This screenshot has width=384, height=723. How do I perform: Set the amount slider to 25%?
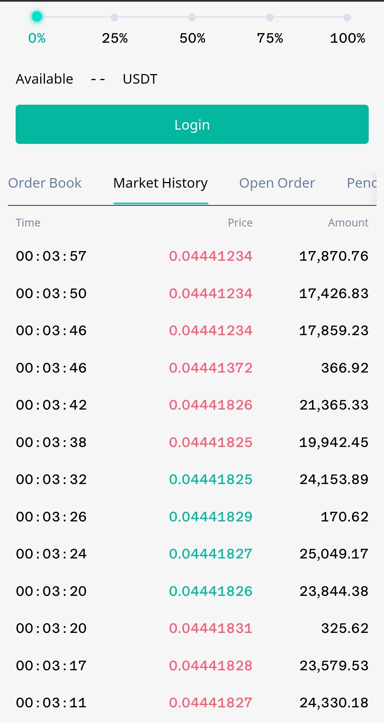(x=114, y=17)
